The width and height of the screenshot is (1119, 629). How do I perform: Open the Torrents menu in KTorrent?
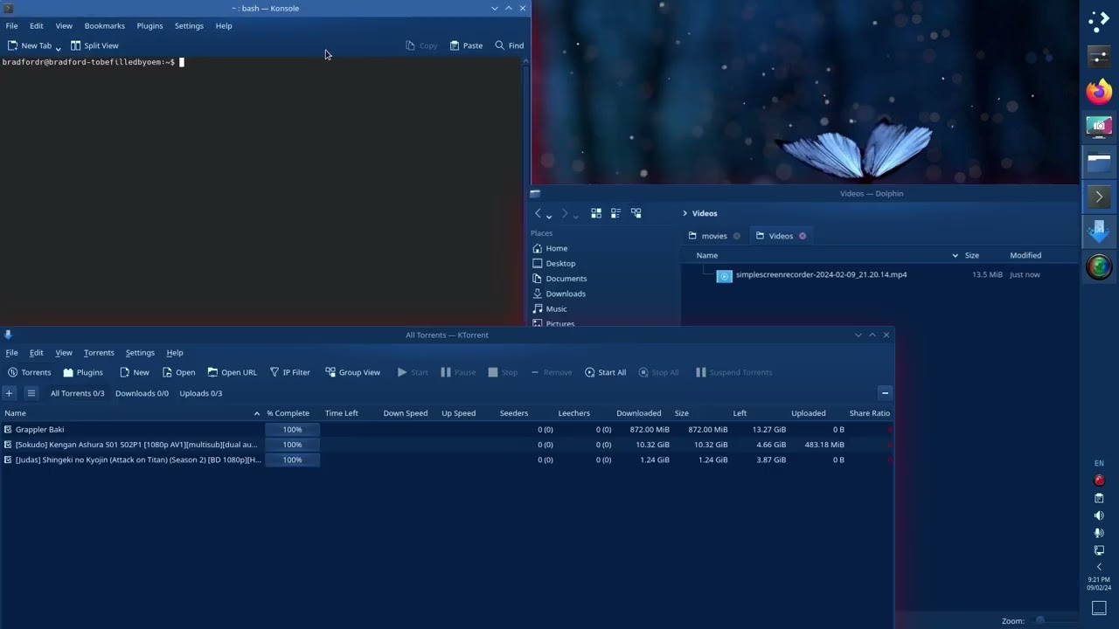(99, 353)
